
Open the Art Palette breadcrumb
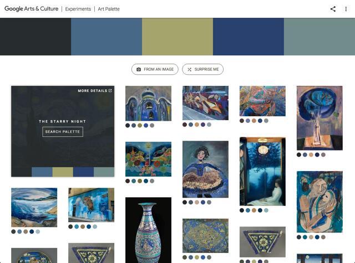[x=109, y=9]
